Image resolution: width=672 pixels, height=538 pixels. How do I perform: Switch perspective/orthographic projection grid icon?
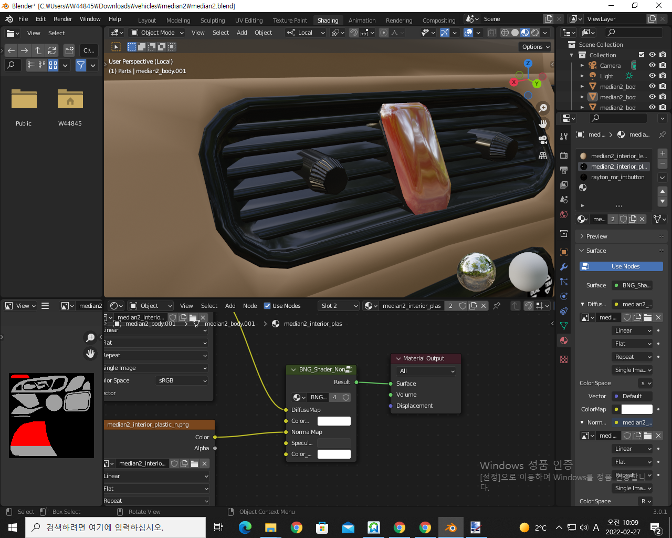click(543, 156)
